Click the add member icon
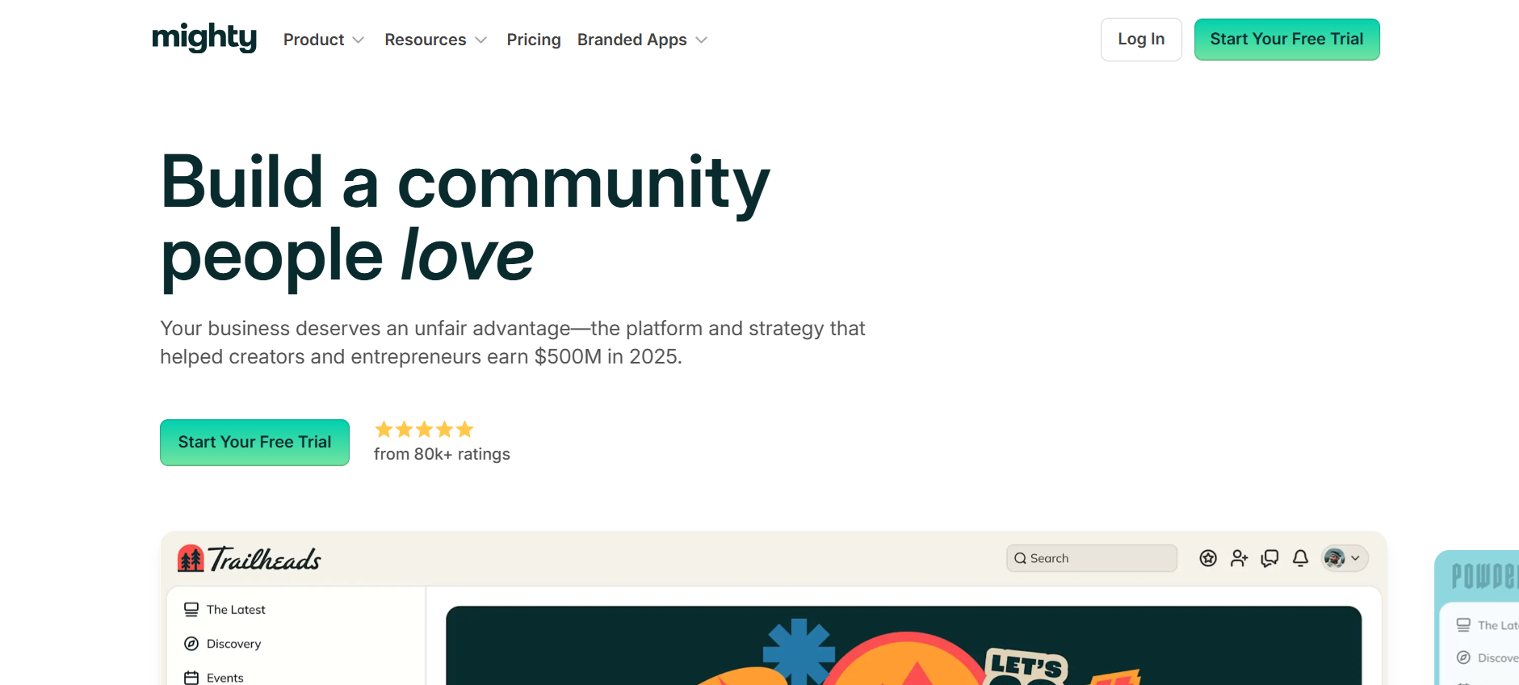Screen dimensions: 1519x685 pos(1239,558)
